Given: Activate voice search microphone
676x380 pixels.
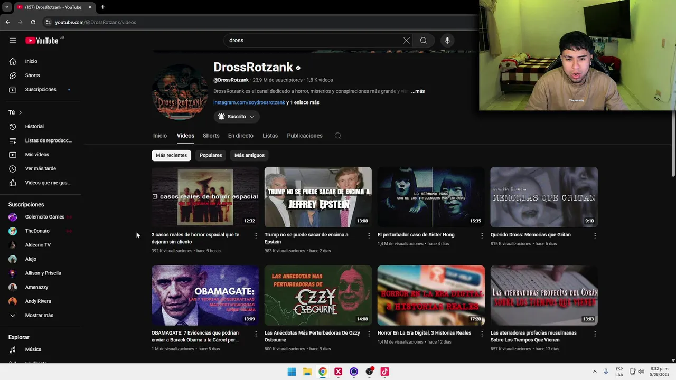Looking at the screenshot, I should [x=447, y=40].
